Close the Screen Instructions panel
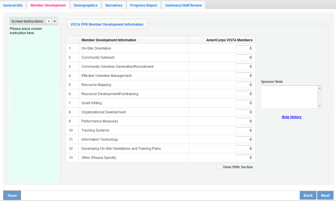 (x=54, y=21)
